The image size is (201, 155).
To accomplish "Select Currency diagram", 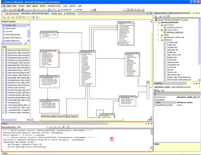I will coord(9,32).
